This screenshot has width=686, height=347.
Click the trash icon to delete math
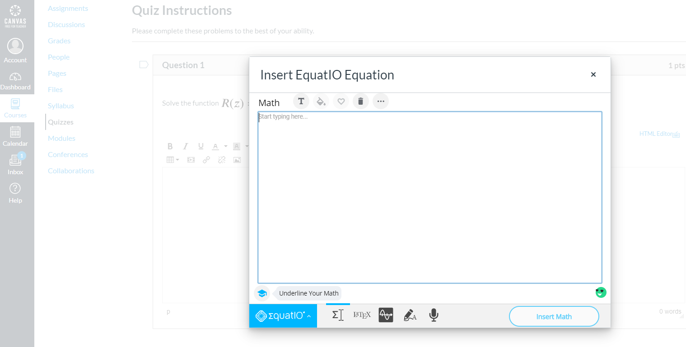tap(360, 101)
